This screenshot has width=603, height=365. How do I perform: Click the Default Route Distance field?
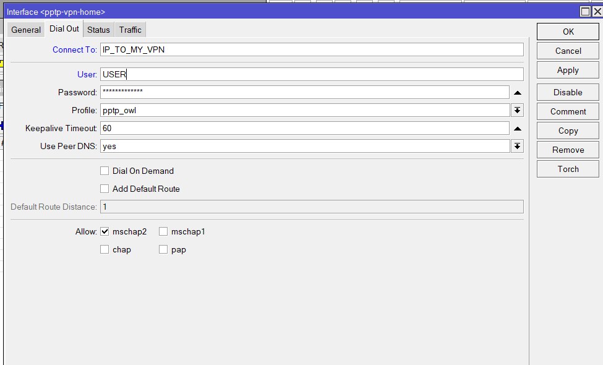312,207
